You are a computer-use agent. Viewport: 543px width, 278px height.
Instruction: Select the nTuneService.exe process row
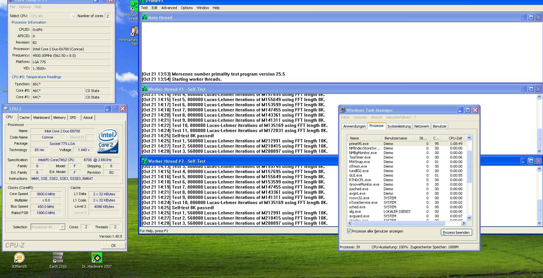(406, 202)
